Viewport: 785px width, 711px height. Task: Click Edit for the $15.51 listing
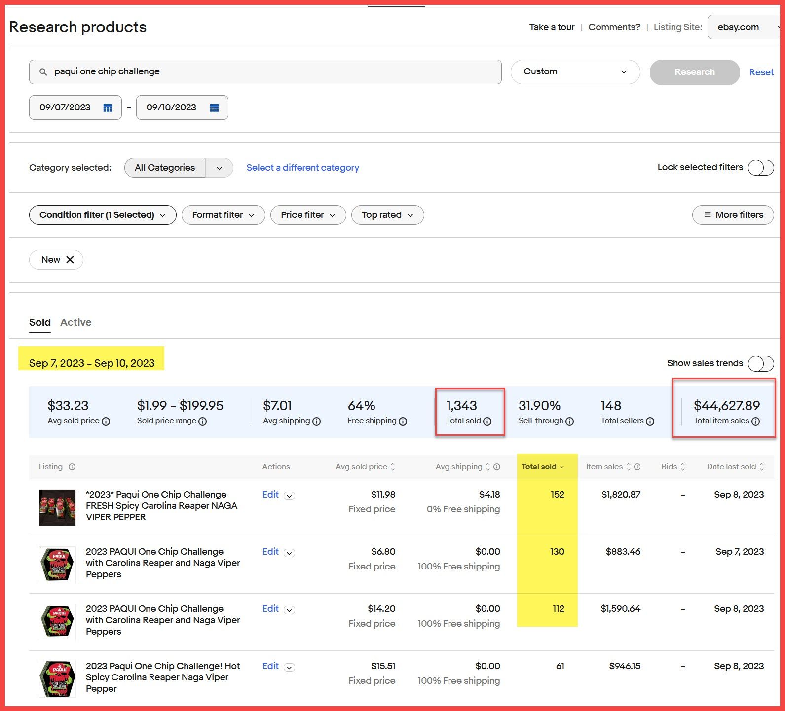click(270, 666)
